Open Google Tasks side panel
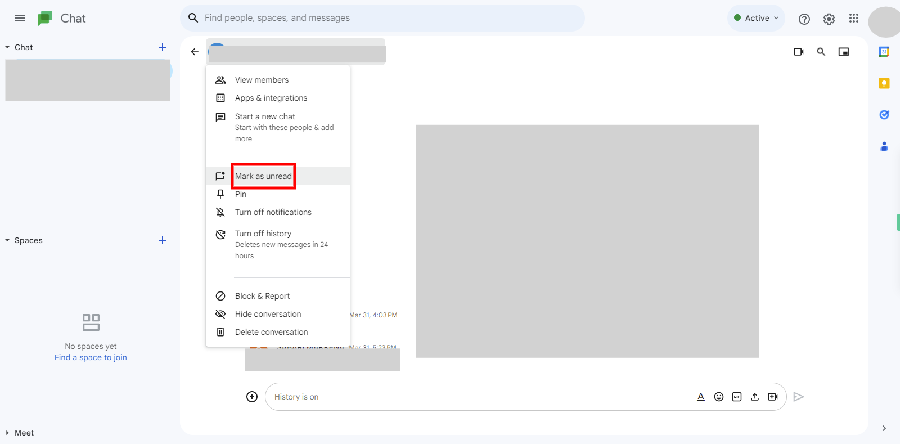This screenshot has height=444, width=900. click(x=884, y=115)
